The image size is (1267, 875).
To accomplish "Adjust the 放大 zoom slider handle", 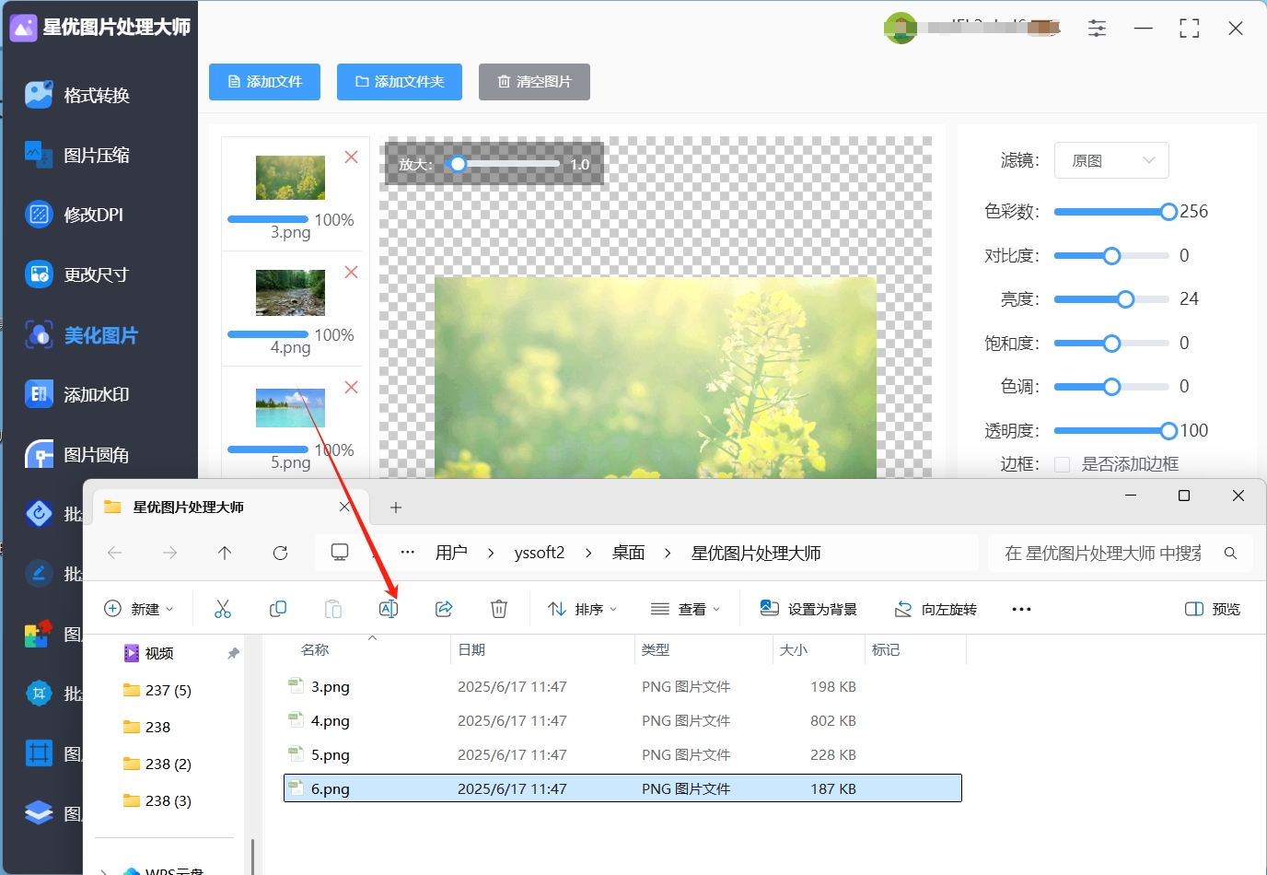I will [458, 164].
